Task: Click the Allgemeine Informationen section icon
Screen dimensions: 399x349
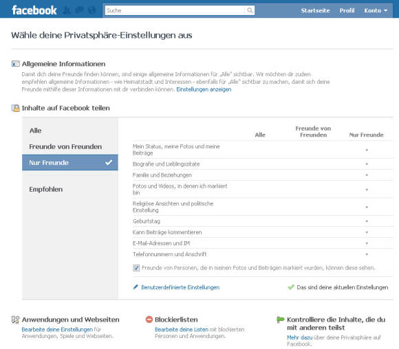Action: [15, 64]
